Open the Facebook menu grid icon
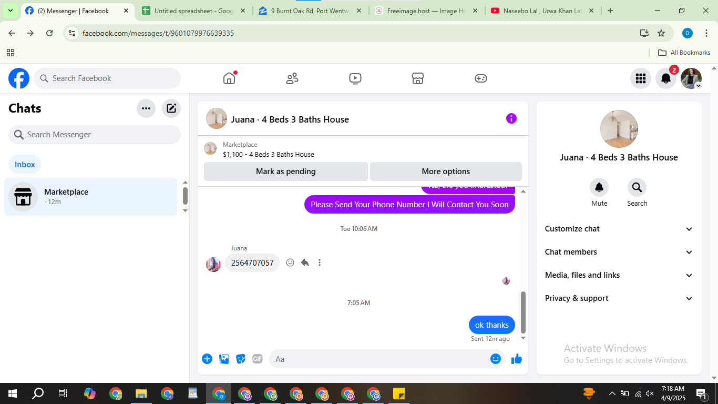 coord(641,78)
